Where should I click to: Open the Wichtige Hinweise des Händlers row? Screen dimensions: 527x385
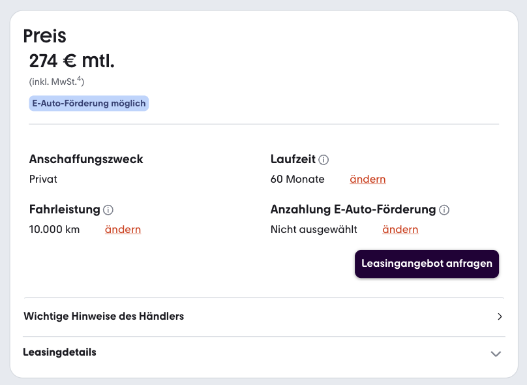click(x=264, y=316)
